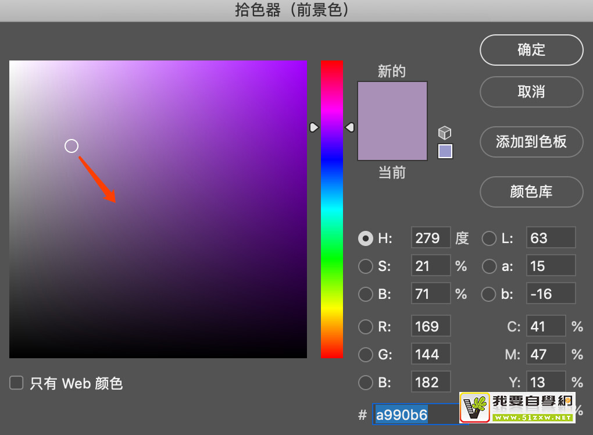Screen dimensions: 593x435
Task: Select the G green radio button
Action: pyautogui.click(x=366, y=354)
